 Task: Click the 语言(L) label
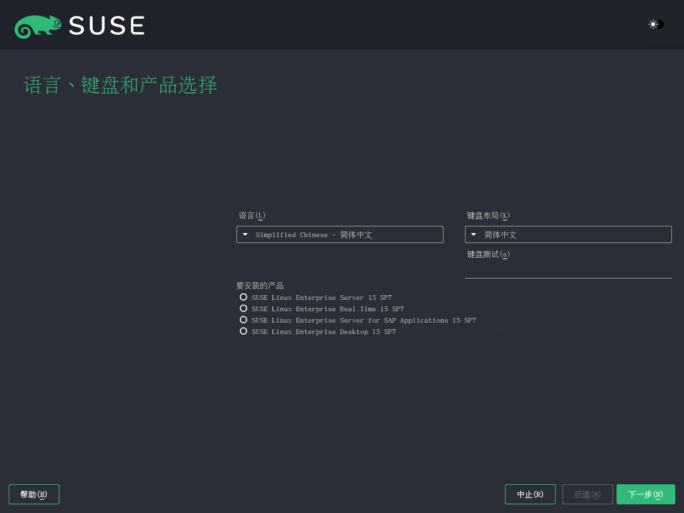pyautogui.click(x=252, y=216)
